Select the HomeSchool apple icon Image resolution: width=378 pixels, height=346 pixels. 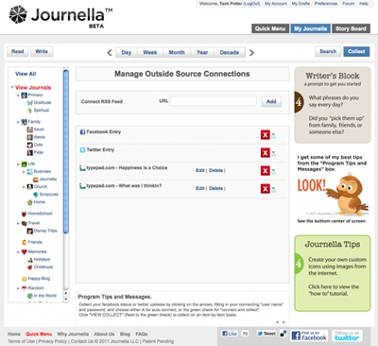click(x=24, y=214)
